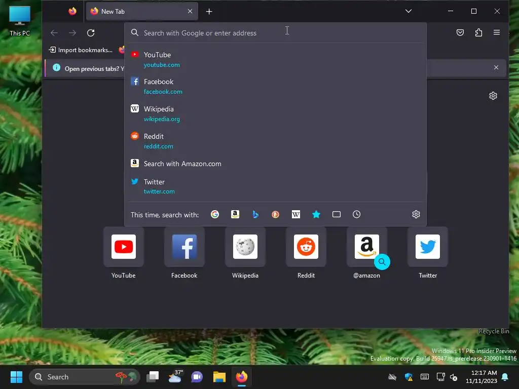Click Import bookmarks in bookmarks toolbar

coord(81,50)
